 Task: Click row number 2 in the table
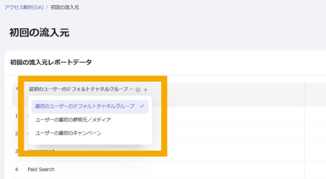[x=17, y=134]
